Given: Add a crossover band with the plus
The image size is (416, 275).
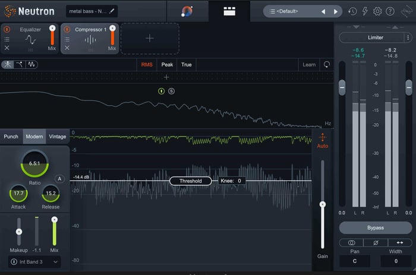Looking at the screenshot, I should [x=166, y=77].
